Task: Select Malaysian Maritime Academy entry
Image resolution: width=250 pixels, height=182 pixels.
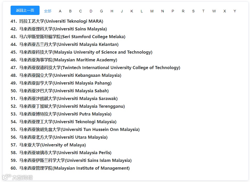Action: click(x=64, y=60)
